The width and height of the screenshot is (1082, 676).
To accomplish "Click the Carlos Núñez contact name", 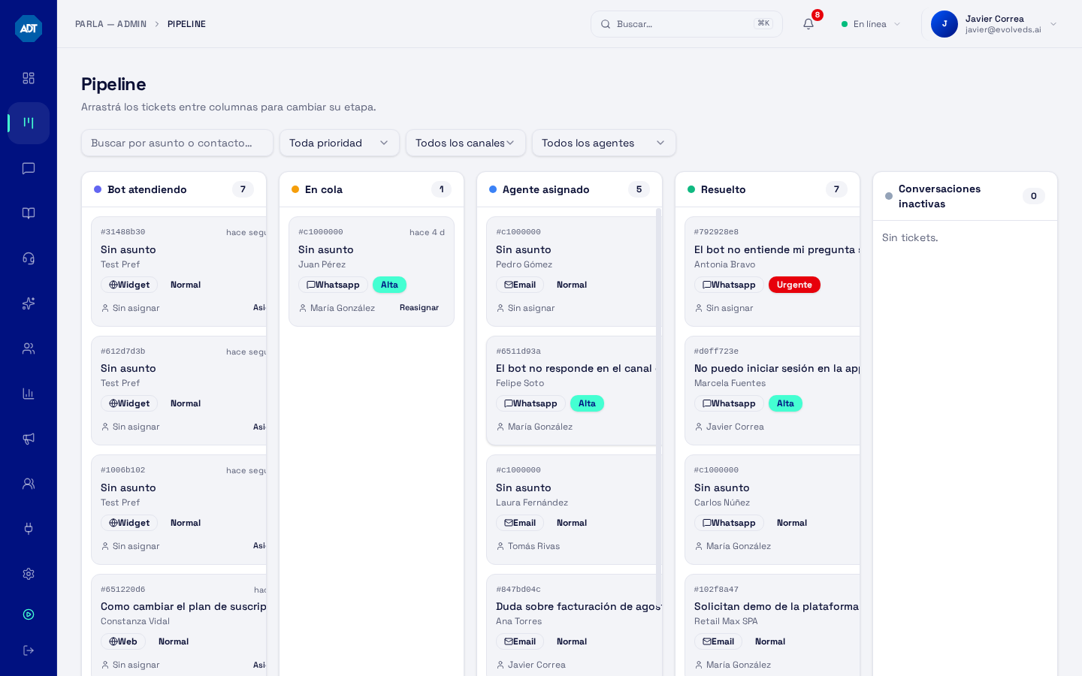I will (x=722, y=502).
